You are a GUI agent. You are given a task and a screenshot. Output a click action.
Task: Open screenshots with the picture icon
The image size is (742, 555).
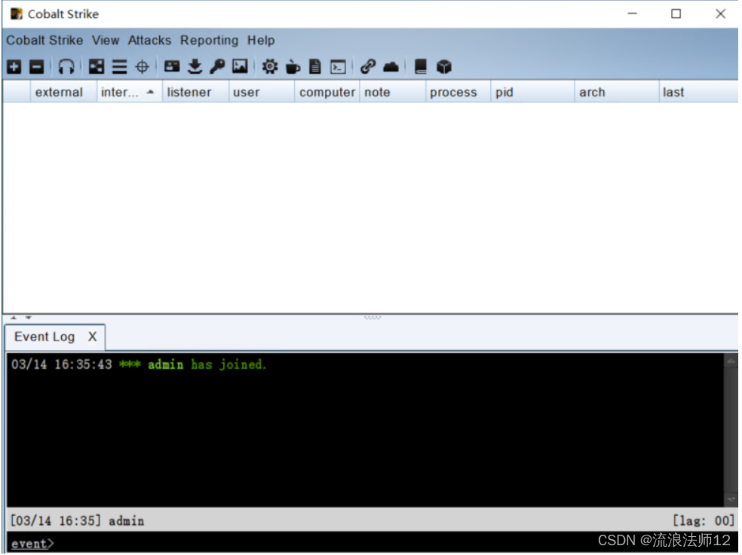coord(240,67)
